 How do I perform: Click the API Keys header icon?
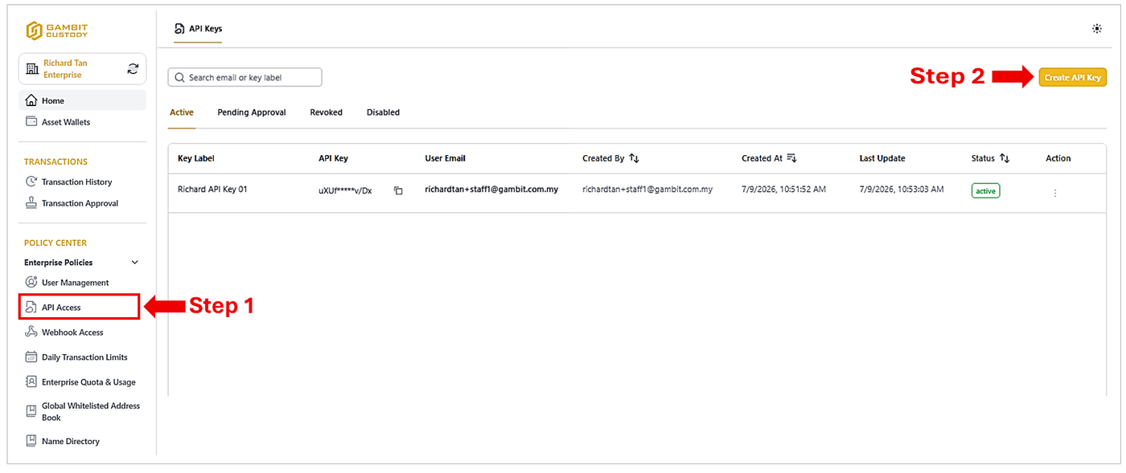tap(179, 28)
